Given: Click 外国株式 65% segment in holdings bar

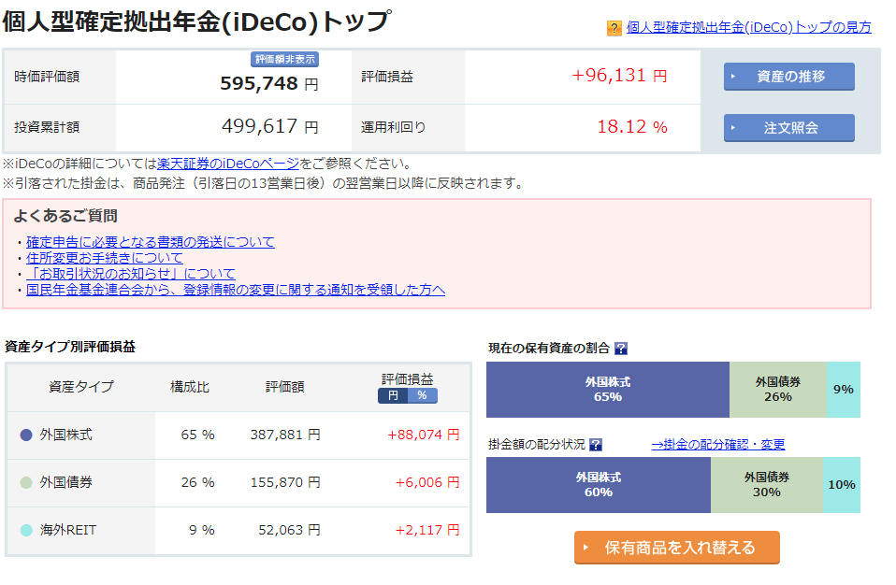Looking at the screenshot, I should tap(607, 390).
